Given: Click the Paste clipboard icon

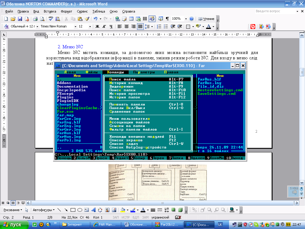Looking at the screenshot, I should click(x=80, y=19).
